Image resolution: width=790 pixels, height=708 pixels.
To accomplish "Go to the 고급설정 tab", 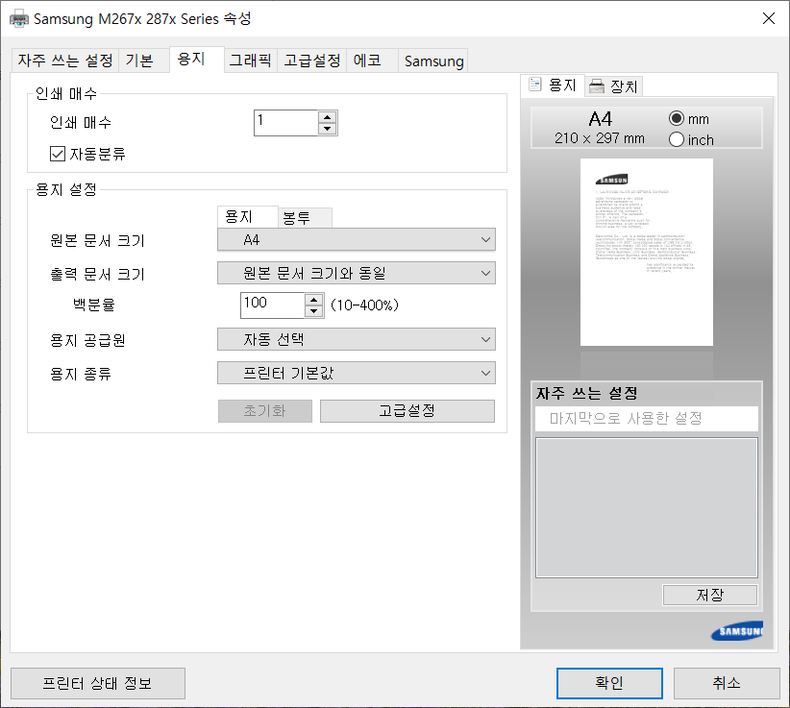I will [312, 61].
